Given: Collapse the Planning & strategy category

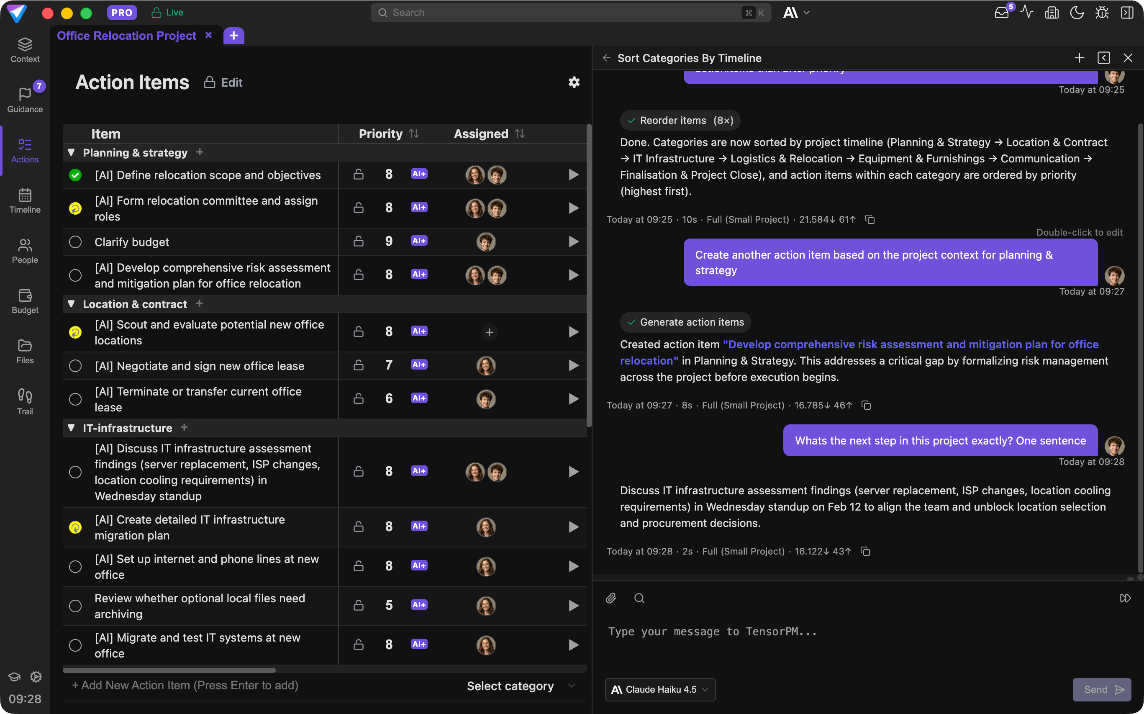Looking at the screenshot, I should click(71, 152).
